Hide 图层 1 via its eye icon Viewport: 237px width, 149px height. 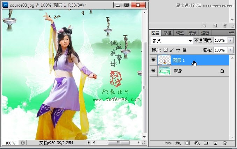tap(153, 60)
